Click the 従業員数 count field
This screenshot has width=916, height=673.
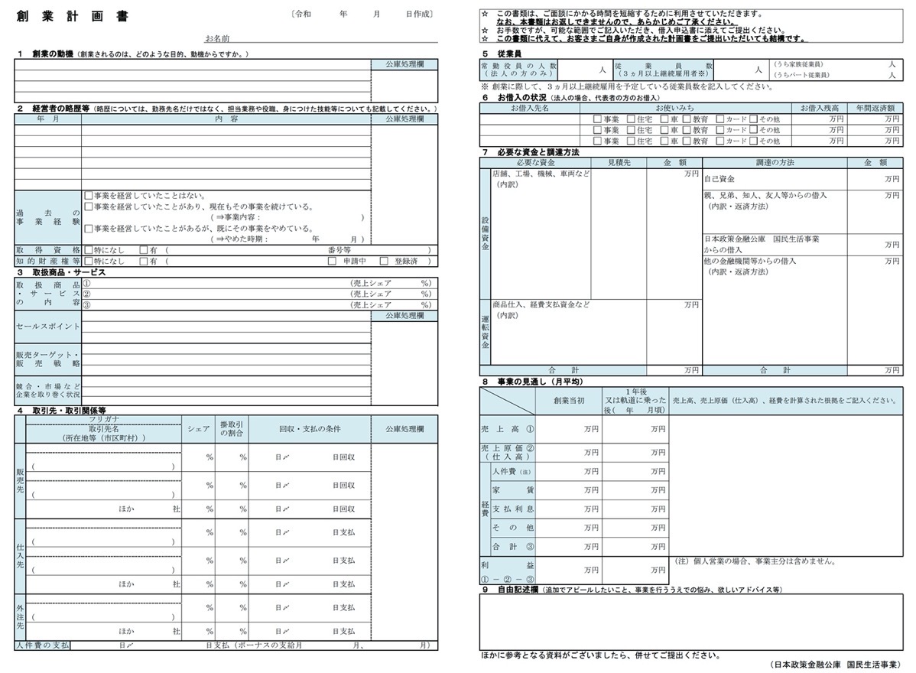[741, 70]
